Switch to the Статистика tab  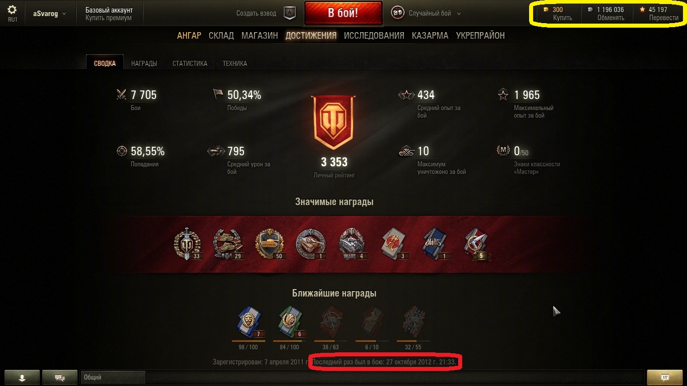click(190, 63)
